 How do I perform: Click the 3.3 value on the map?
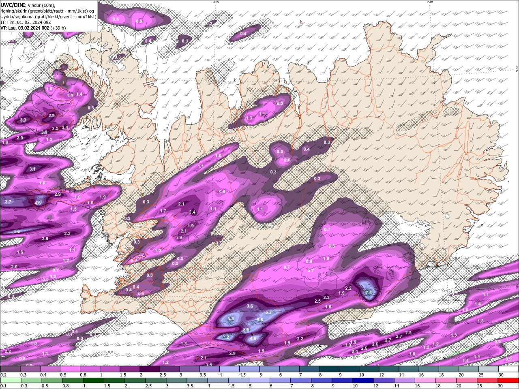[23, 120]
